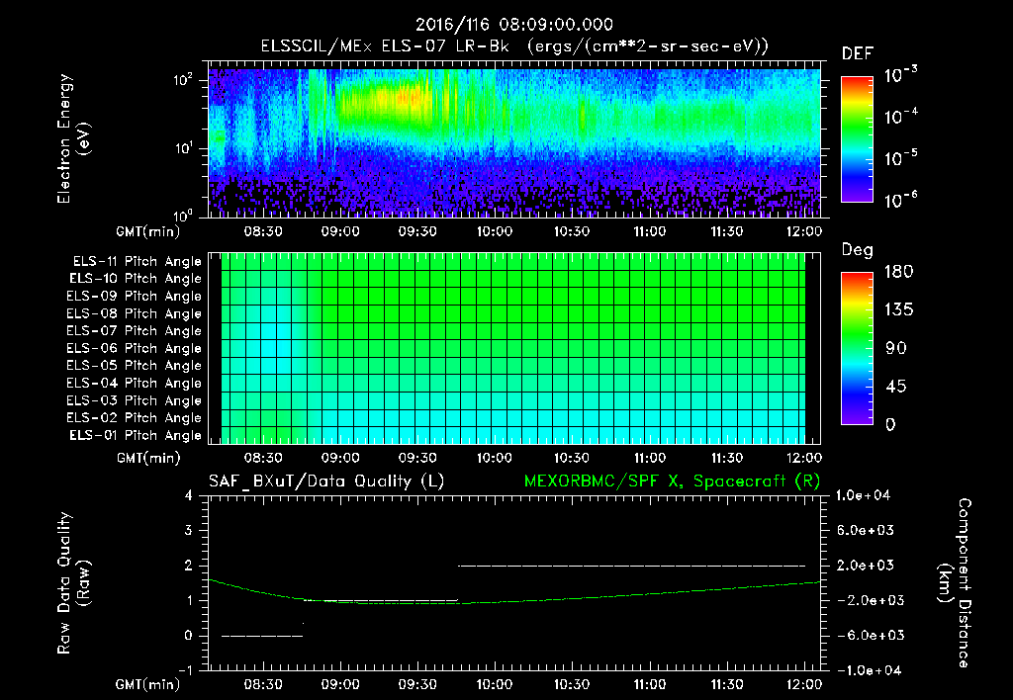Click the white data quality line at level 2

click(x=632, y=566)
